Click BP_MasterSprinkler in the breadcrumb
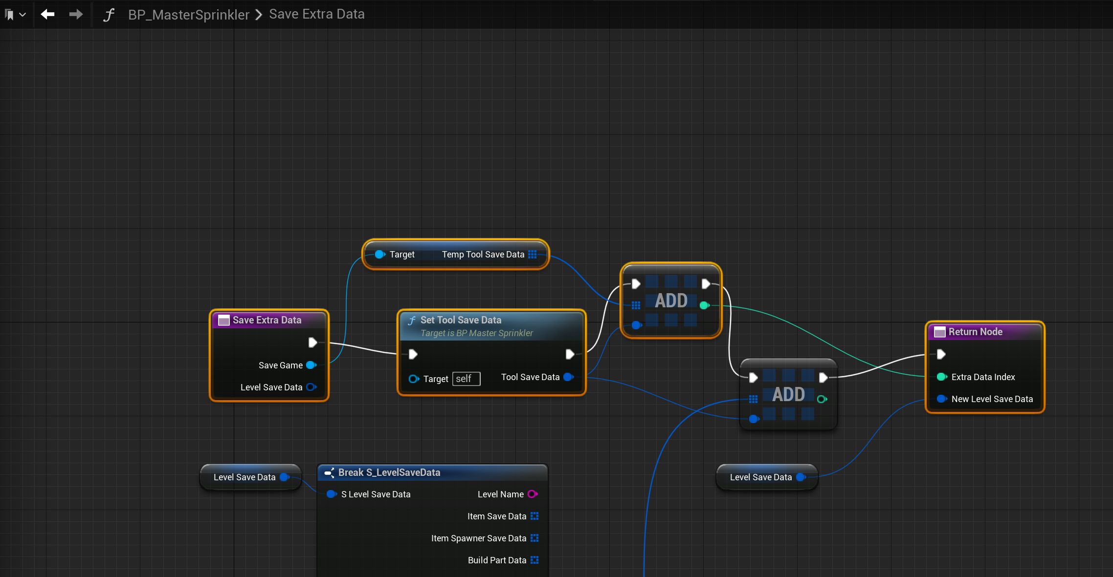Image resolution: width=1113 pixels, height=577 pixels. tap(188, 15)
